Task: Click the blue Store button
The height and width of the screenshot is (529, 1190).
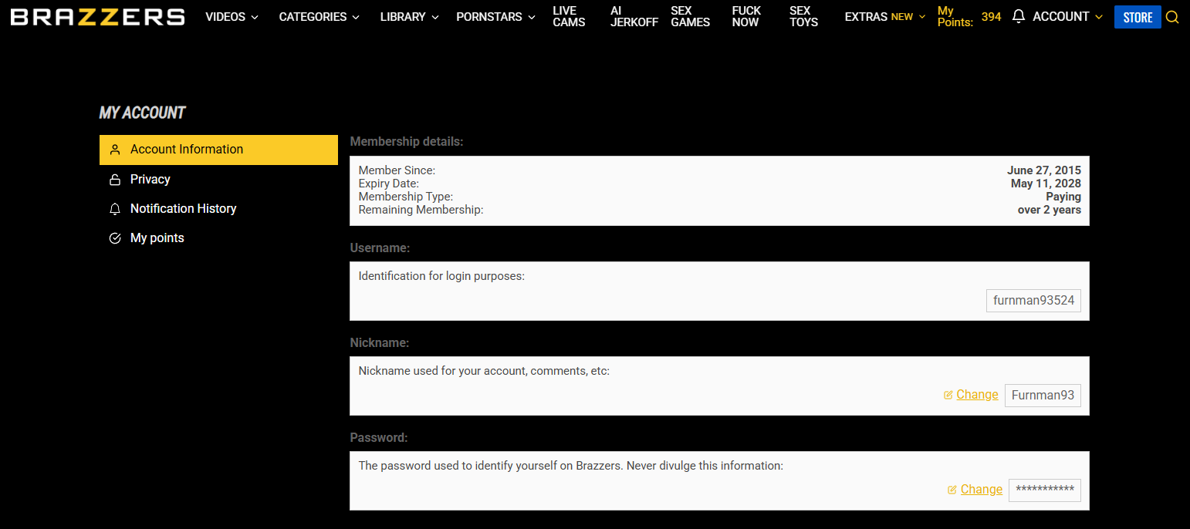Action: (x=1138, y=17)
